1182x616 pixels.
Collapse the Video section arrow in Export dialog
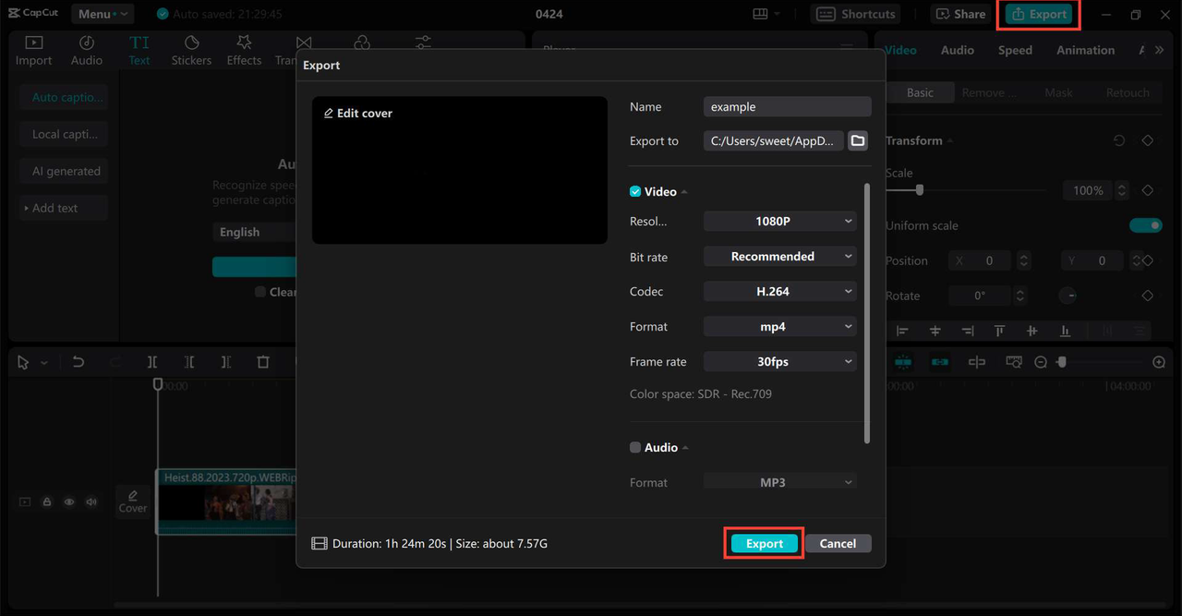(x=685, y=192)
